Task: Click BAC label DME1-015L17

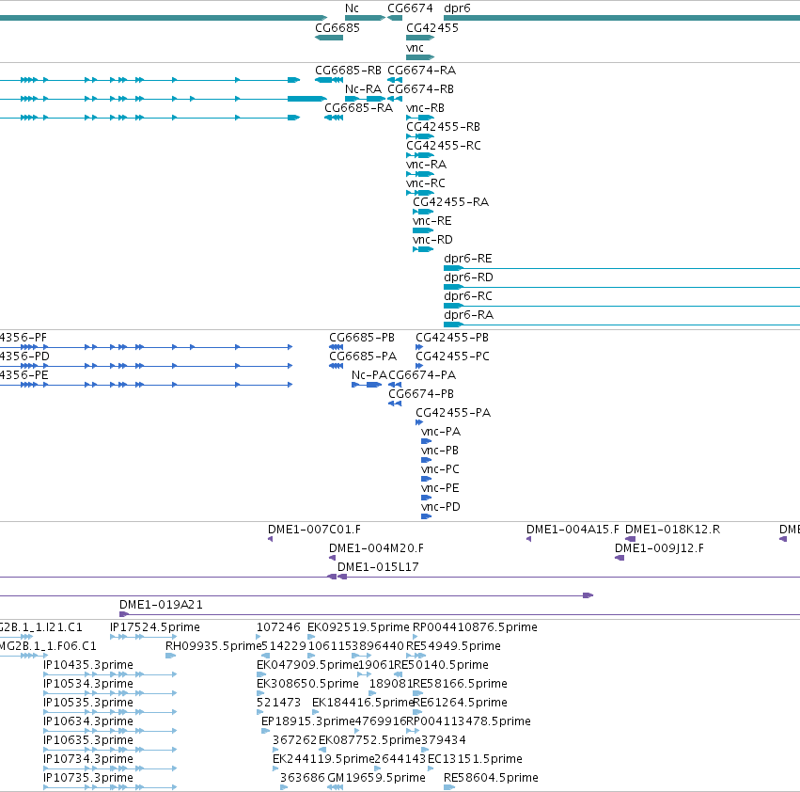Action: pyautogui.click(x=378, y=567)
